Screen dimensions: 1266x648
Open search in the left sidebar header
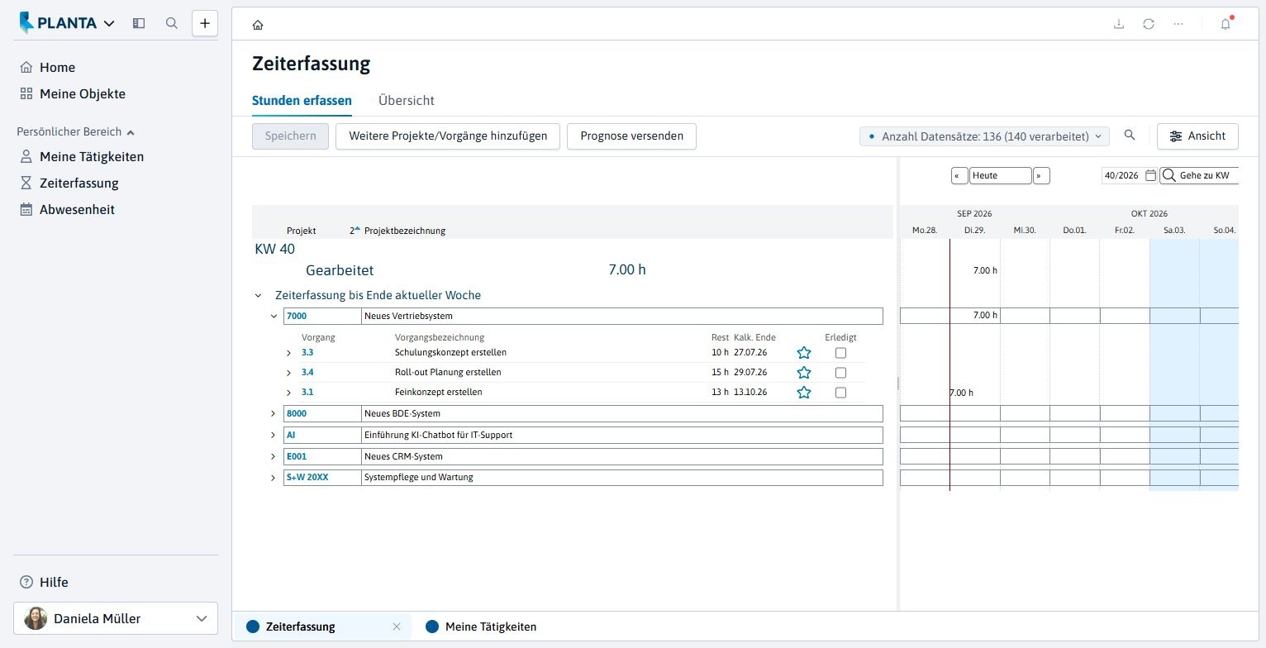pyautogui.click(x=172, y=23)
